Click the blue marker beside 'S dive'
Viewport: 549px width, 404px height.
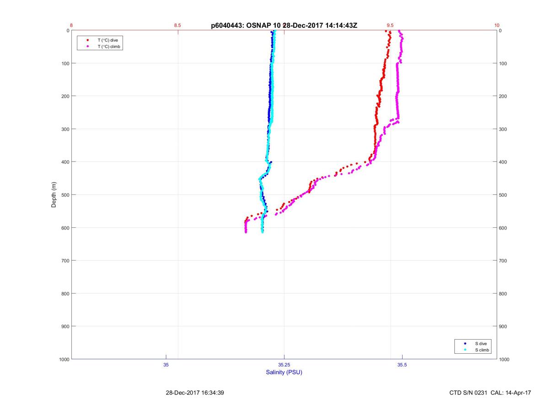click(465, 343)
